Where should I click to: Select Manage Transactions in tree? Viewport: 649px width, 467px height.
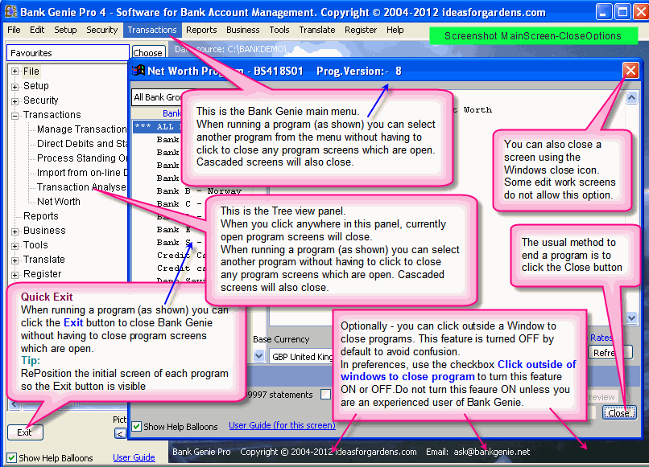[81, 129]
